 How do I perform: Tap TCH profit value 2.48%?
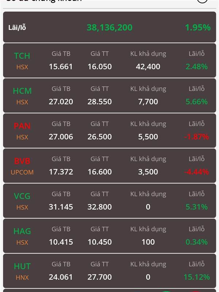(x=197, y=67)
